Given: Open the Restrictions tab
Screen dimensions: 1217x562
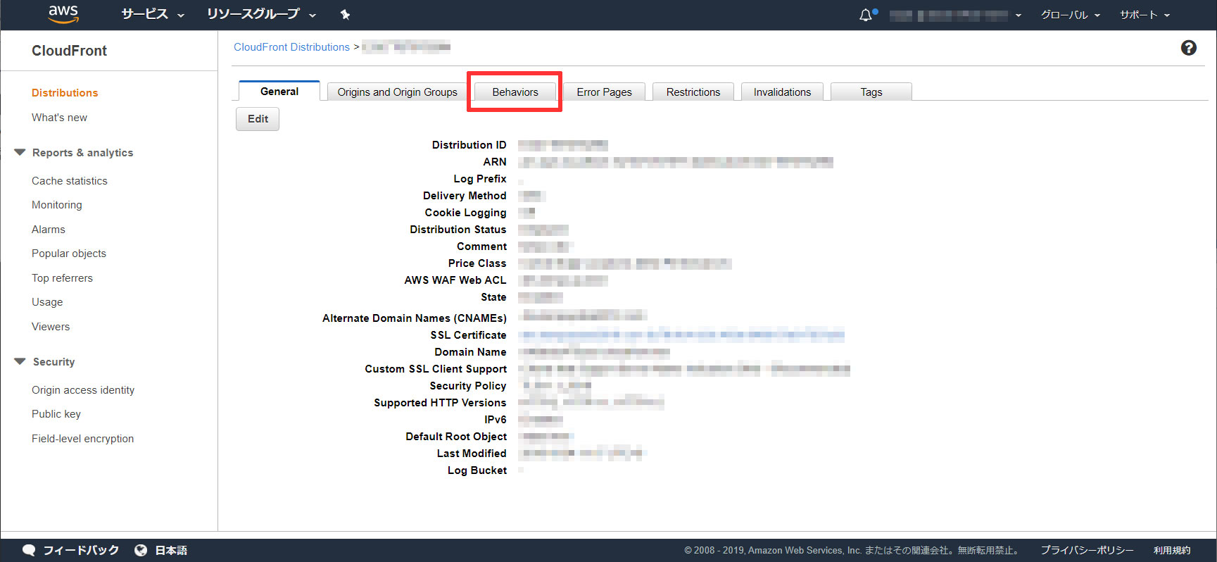Looking at the screenshot, I should pyautogui.click(x=693, y=92).
